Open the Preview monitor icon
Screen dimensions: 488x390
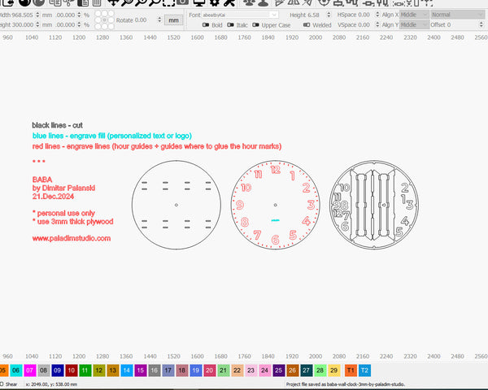pyautogui.click(x=199, y=2)
